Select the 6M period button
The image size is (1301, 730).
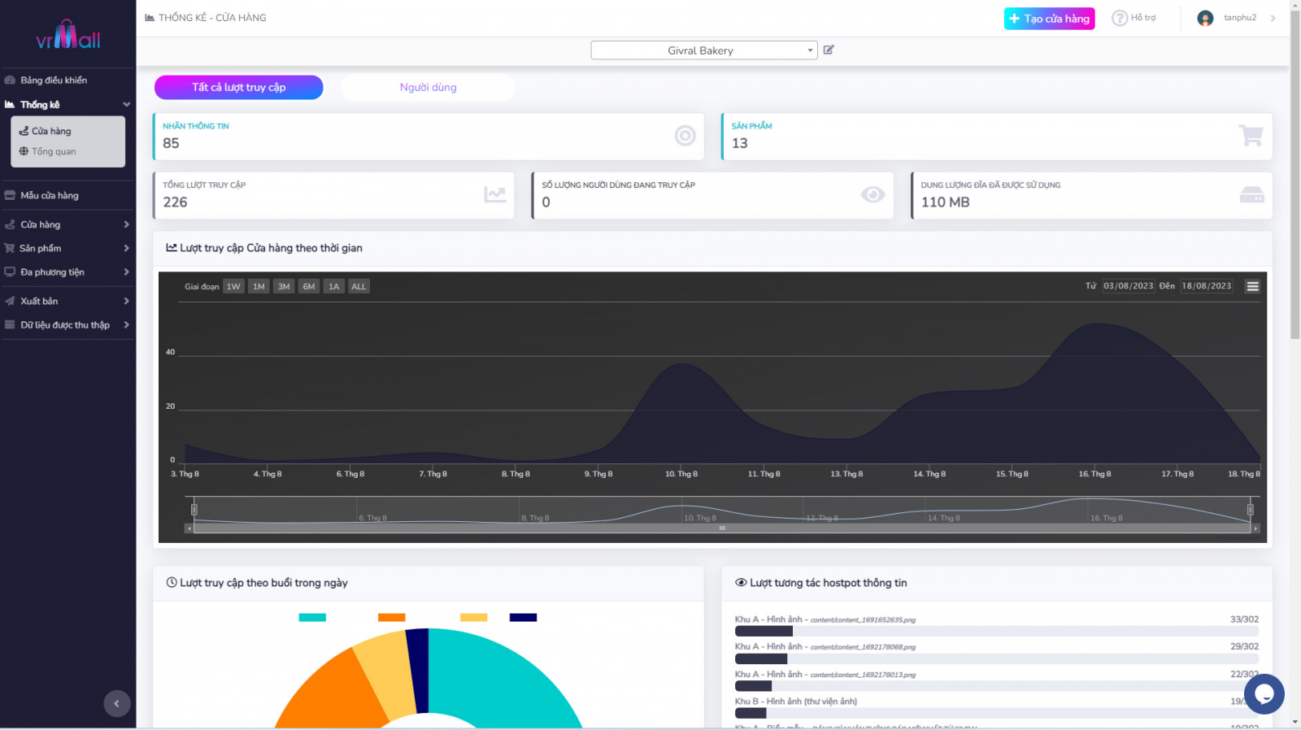point(309,286)
